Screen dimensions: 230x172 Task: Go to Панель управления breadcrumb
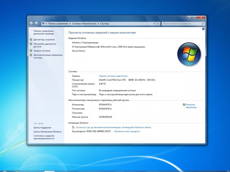58,24
